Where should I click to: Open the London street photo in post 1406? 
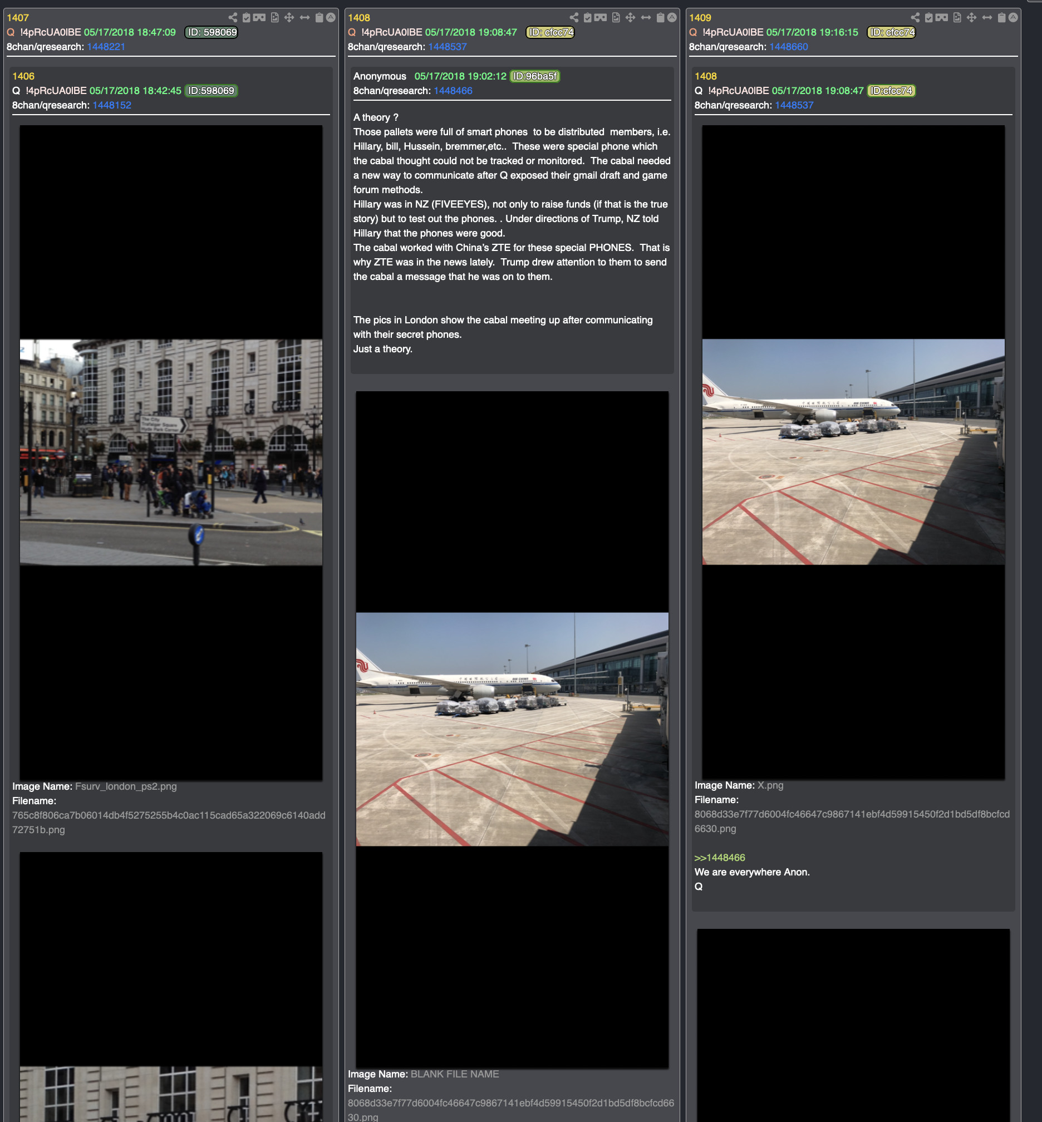pos(171,452)
